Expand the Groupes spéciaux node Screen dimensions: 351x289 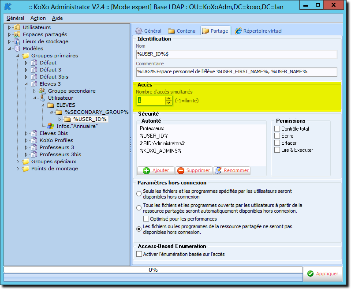click(18, 161)
